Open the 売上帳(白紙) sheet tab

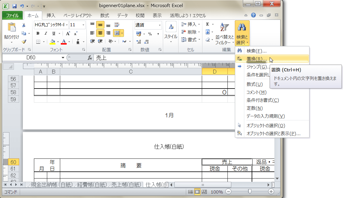tap(126, 185)
